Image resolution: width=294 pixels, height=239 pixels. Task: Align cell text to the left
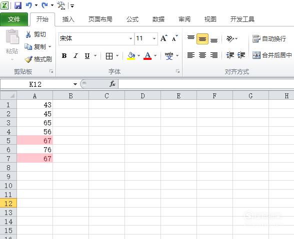[x=191, y=55]
